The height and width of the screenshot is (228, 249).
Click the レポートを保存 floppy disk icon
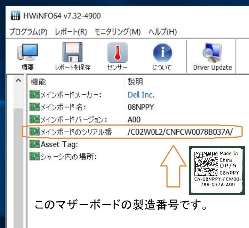73,52
